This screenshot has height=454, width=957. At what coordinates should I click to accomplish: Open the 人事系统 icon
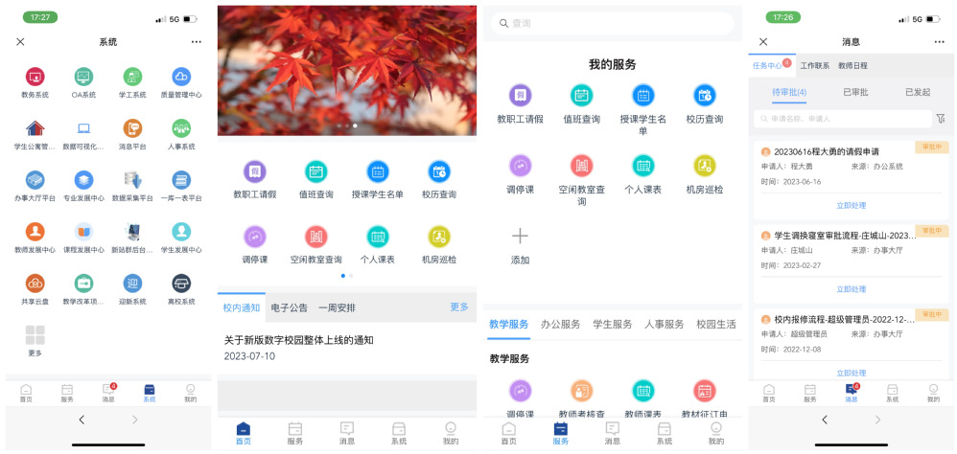click(181, 128)
